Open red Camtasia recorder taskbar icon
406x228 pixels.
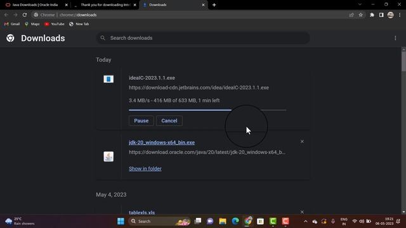(285, 221)
